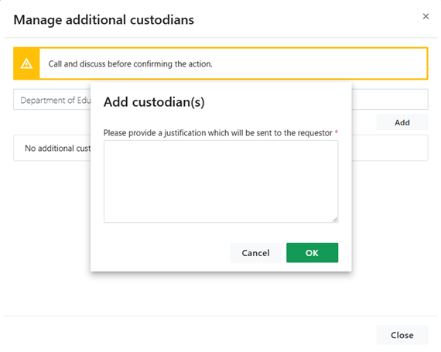Viewport: 441px width, 352px height.
Task: Click the yellow warning triangle icon
Action: (26, 63)
